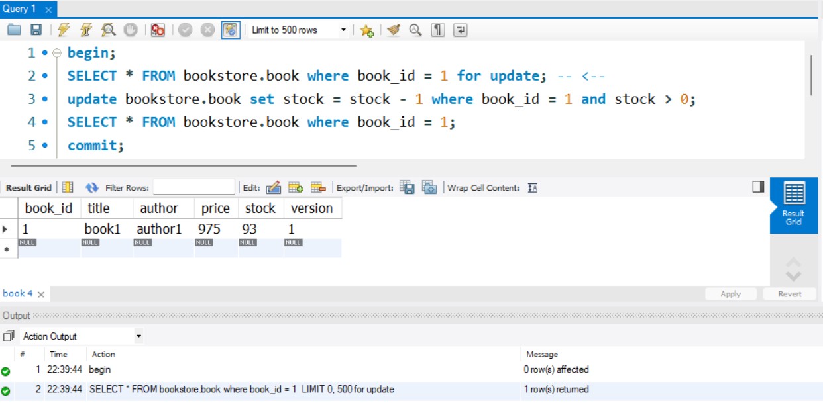The height and width of the screenshot is (409, 823).
Task: Beautify the query with the broom icon
Action: tap(394, 30)
